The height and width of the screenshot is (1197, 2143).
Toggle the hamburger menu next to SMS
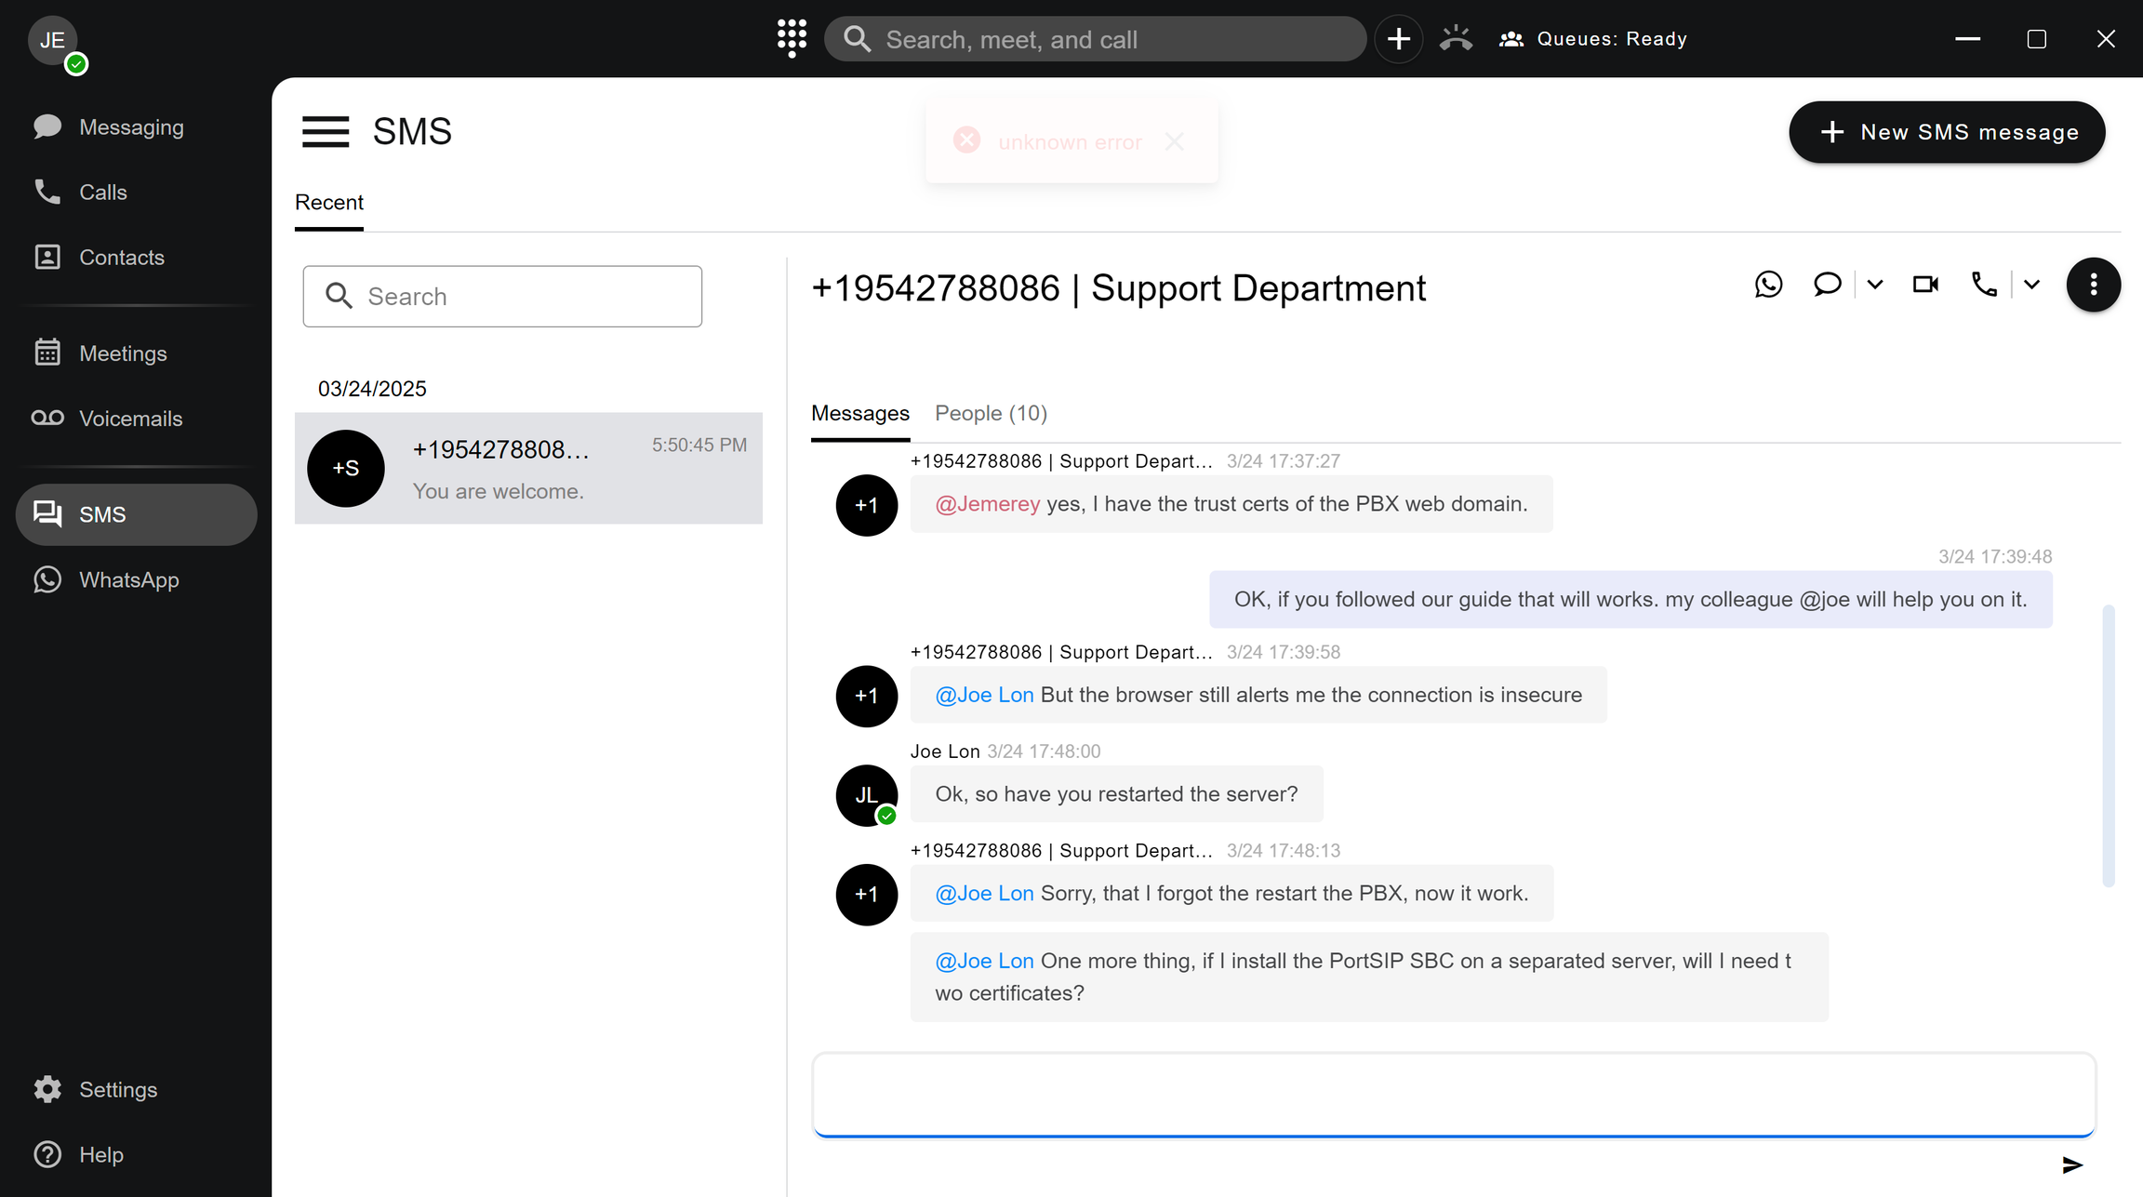(326, 132)
